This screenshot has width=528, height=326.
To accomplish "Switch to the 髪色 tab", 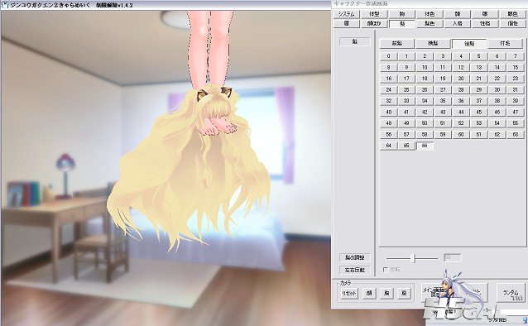I will [430, 23].
